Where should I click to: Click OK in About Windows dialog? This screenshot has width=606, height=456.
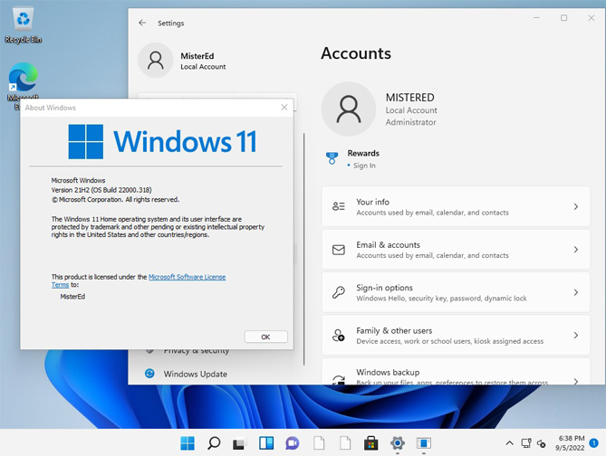[x=266, y=337]
